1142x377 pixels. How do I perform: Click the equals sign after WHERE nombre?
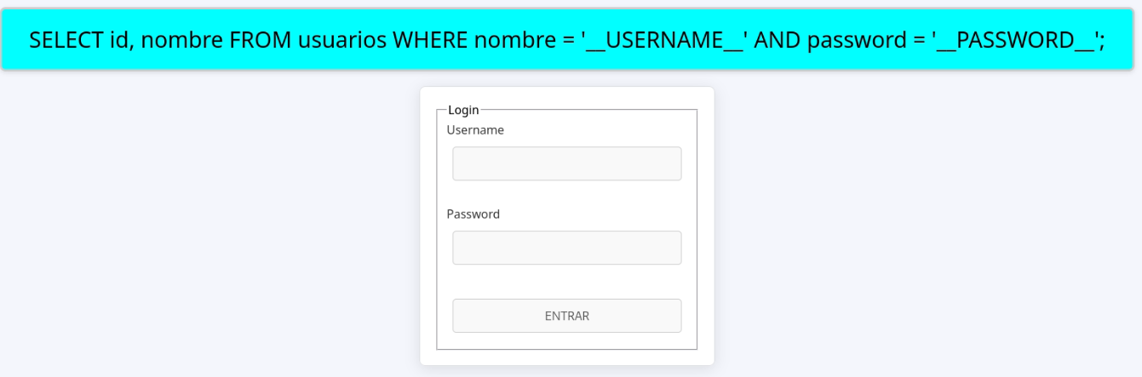coord(565,41)
